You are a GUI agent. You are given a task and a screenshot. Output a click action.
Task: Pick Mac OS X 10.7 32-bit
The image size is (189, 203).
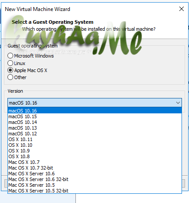click(95, 168)
